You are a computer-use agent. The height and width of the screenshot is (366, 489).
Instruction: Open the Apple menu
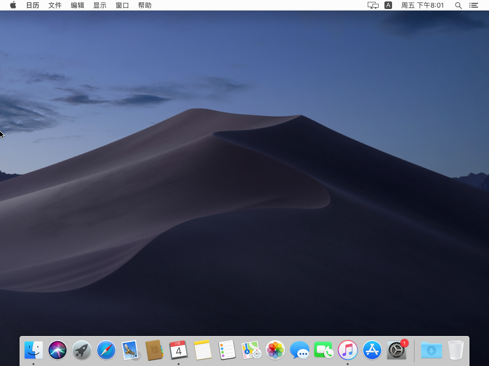(x=13, y=5)
